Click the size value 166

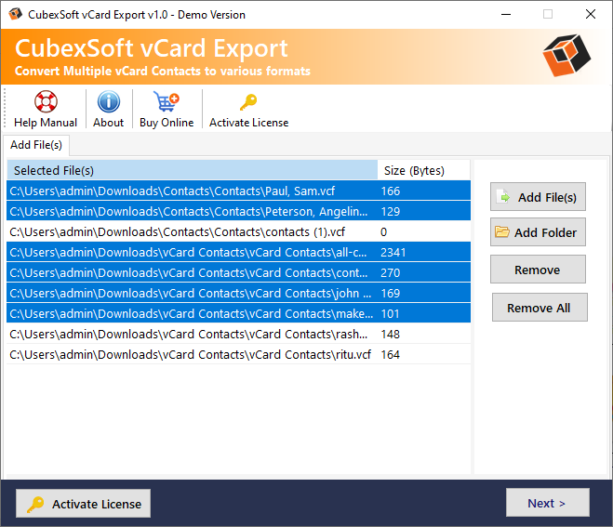pos(391,191)
